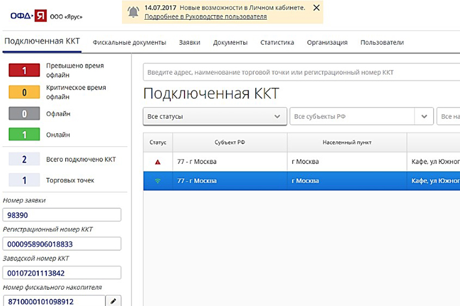The width and height of the screenshot is (460, 306).
Task: Switch to the 'Статистика' tab
Action: tap(277, 42)
